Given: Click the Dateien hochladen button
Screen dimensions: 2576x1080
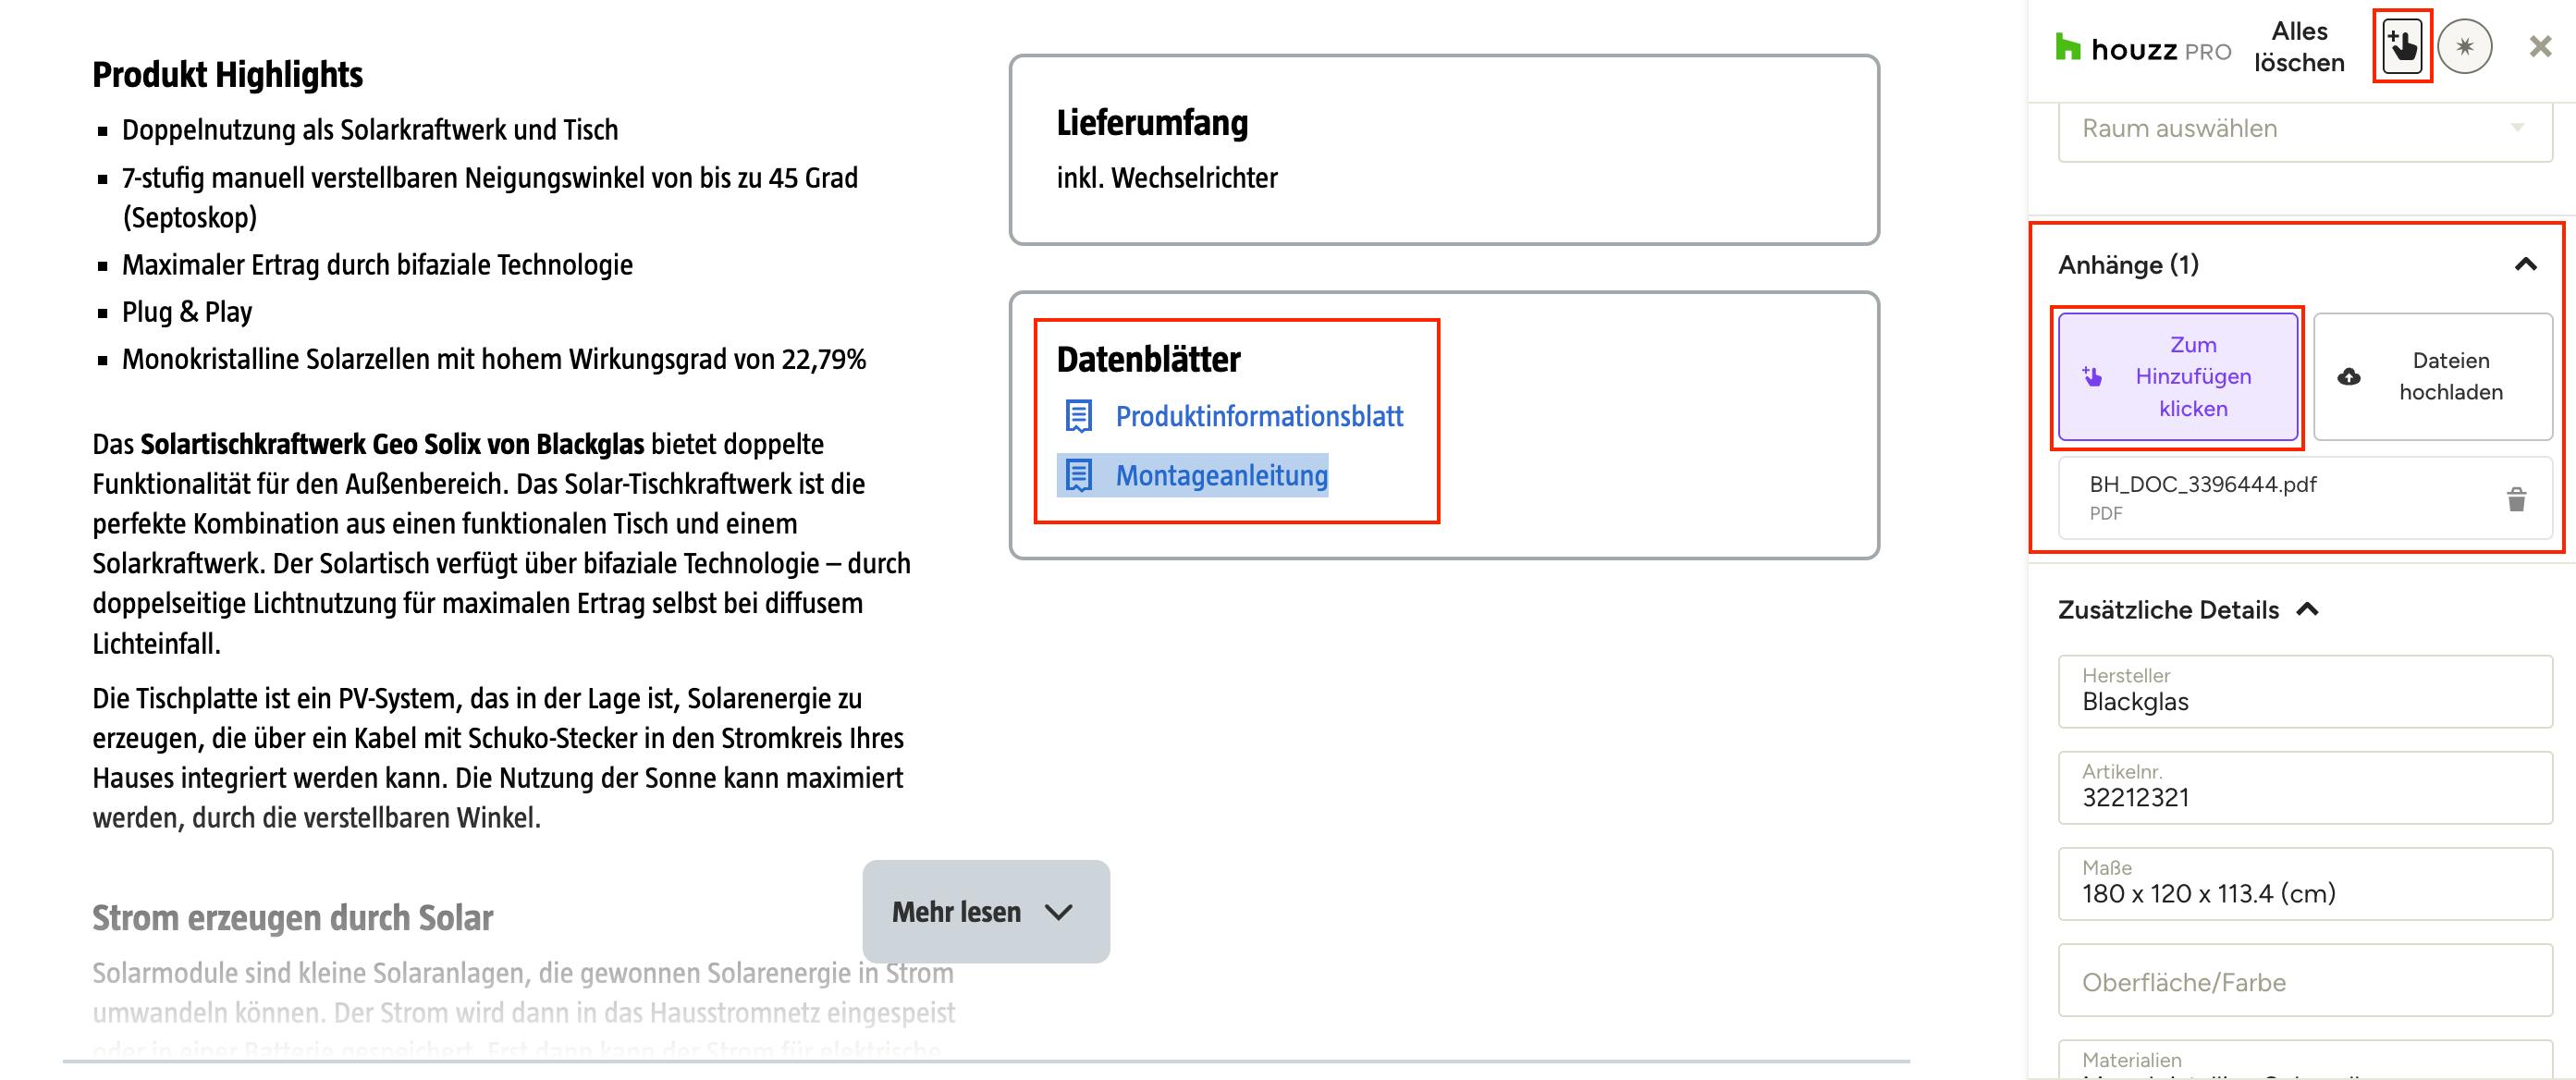Looking at the screenshot, I should click(x=2433, y=376).
